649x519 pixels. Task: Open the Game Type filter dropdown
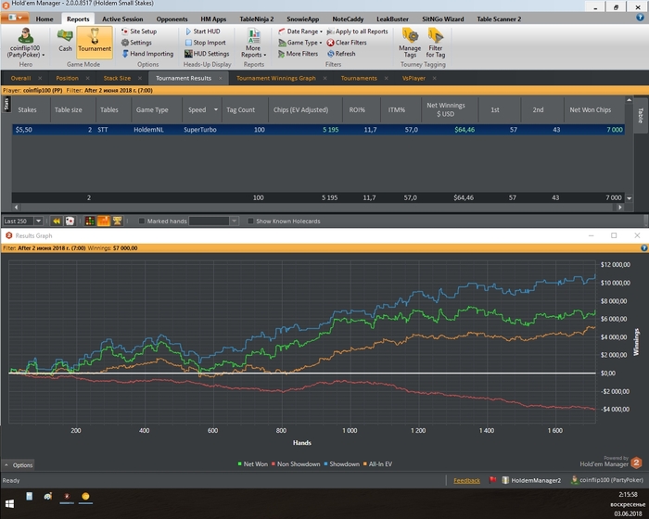(300, 43)
